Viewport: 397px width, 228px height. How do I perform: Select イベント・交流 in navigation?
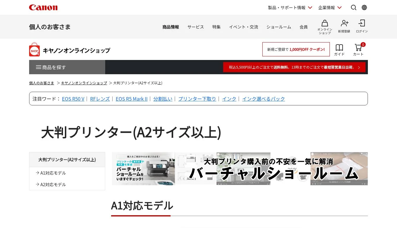(243, 27)
